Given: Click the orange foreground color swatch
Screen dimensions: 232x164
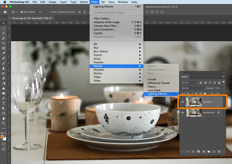Looking at the screenshot, I should 3,137.
